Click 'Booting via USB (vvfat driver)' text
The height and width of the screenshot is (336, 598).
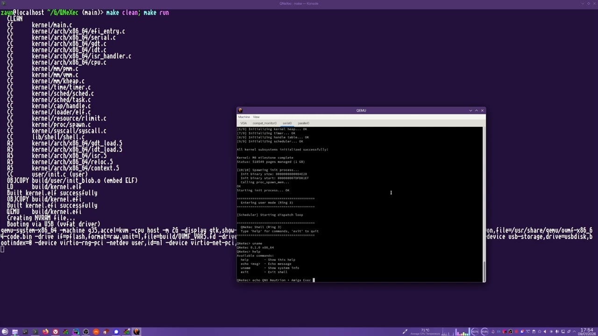(54, 224)
